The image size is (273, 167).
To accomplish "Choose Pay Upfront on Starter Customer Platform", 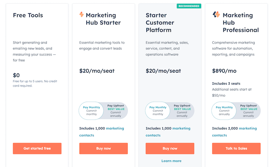I will click(x=182, y=111).
